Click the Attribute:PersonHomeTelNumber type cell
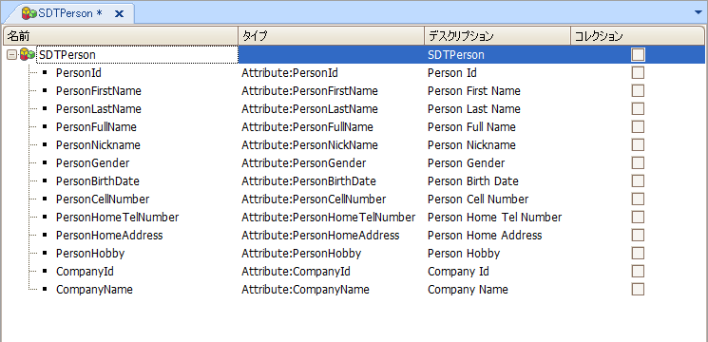 328,218
